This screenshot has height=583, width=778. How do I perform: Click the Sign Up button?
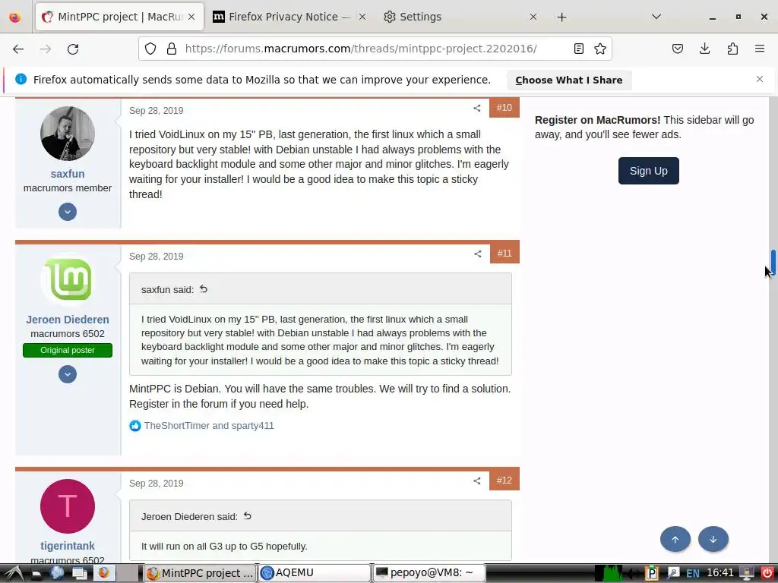[x=649, y=171]
